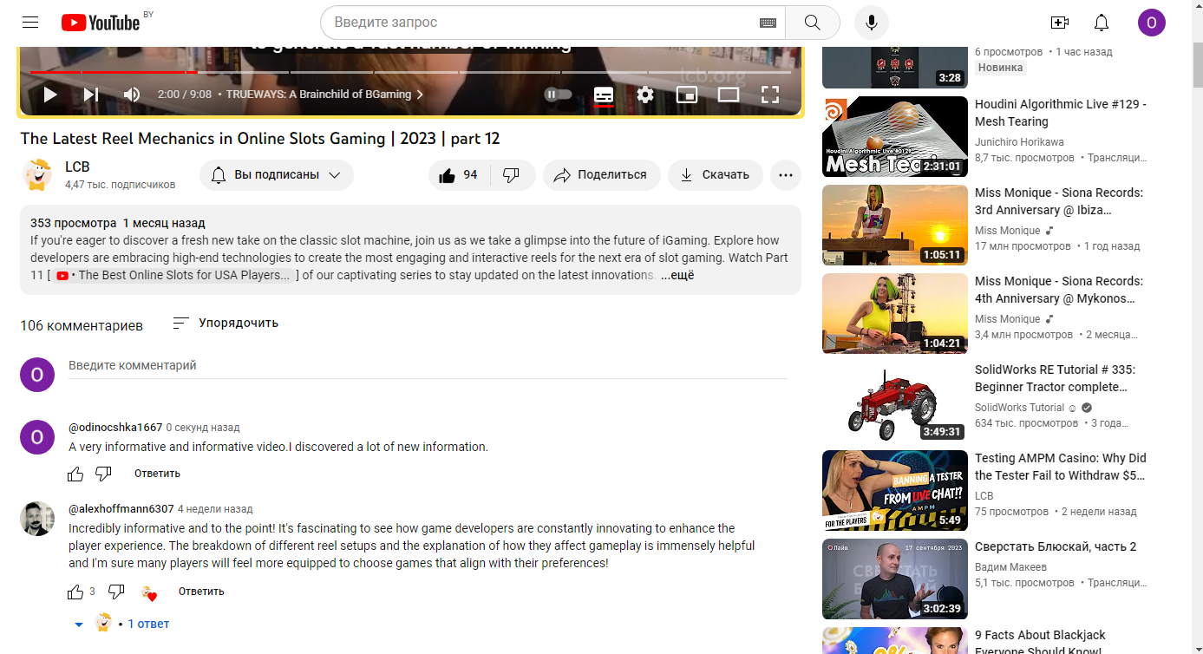
Task: Open @alexhoffmann6307 avatar
Action: [37, 519]
